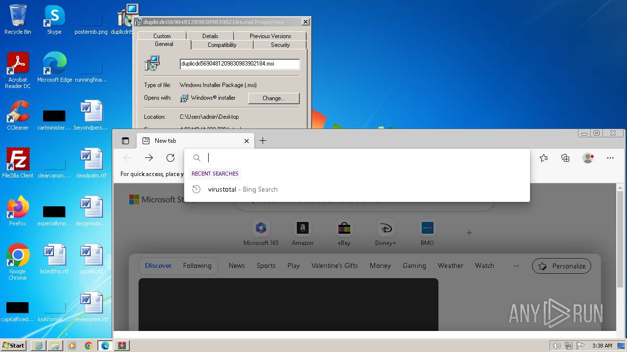This screenshot has height=352, width=627.
Task: Open Acrobat Reader DC desktop shortcut
Action: point(18,70)
